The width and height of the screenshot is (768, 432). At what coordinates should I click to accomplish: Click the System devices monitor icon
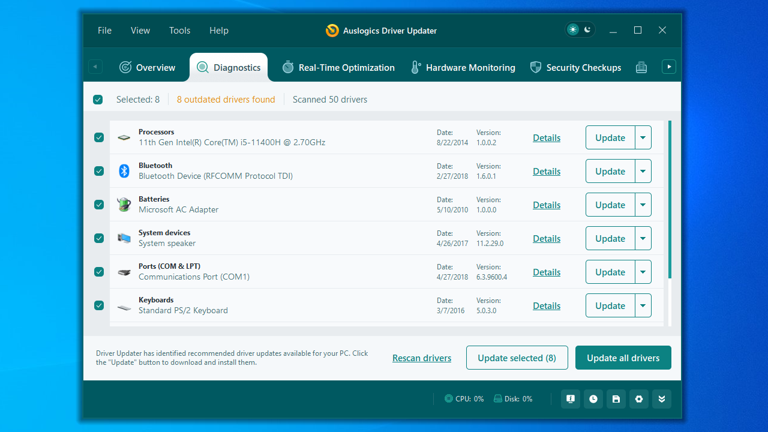[124, 238]
